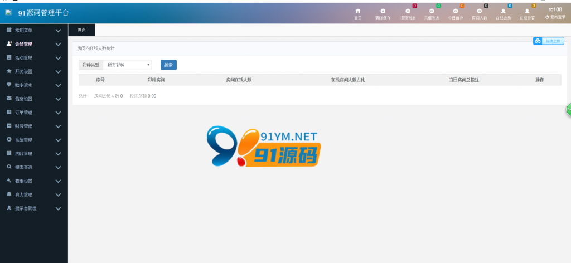Click the 当日房间总投注 column header
Viewport: 571px width, 263px height.
pyautogui.click(x=463, y=80)
